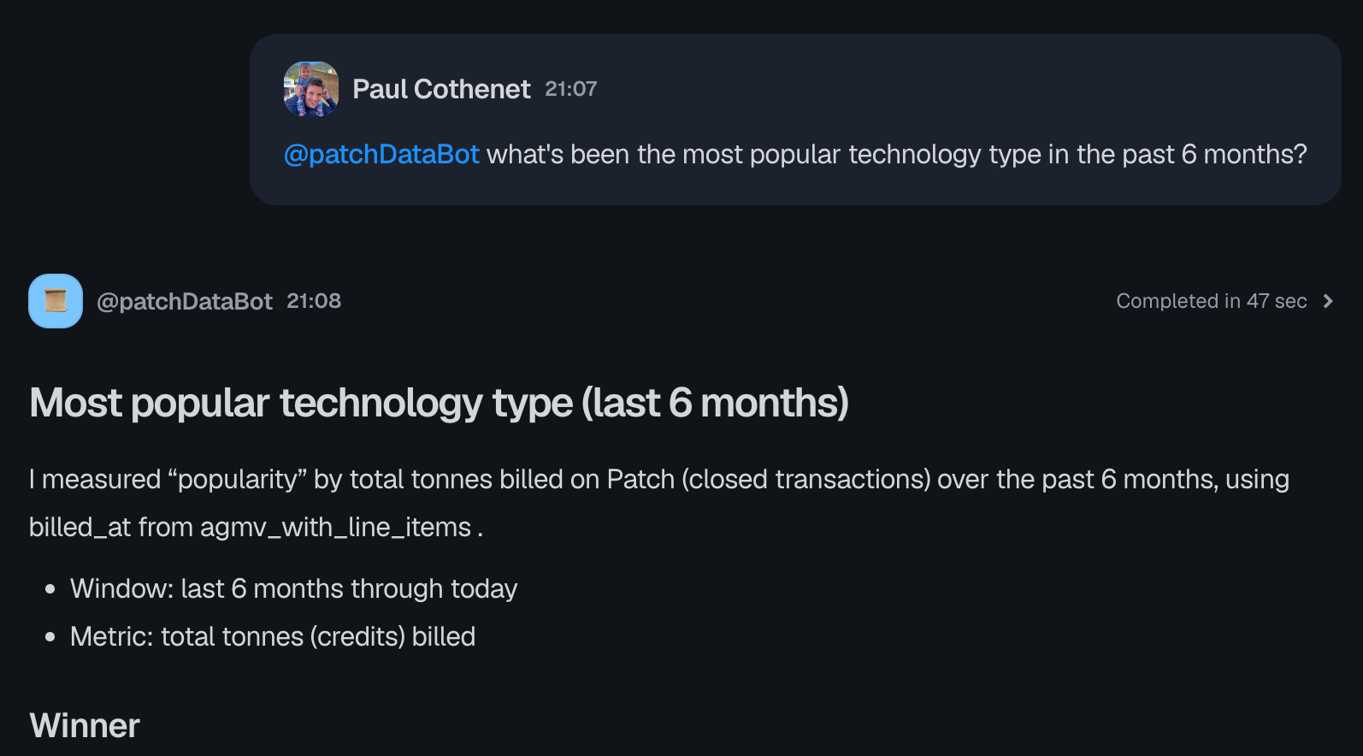Screen dimensions: 1363x756
Task: Open the 'Completed in 47 sec' details
Action: click(x=1211, y=301)
